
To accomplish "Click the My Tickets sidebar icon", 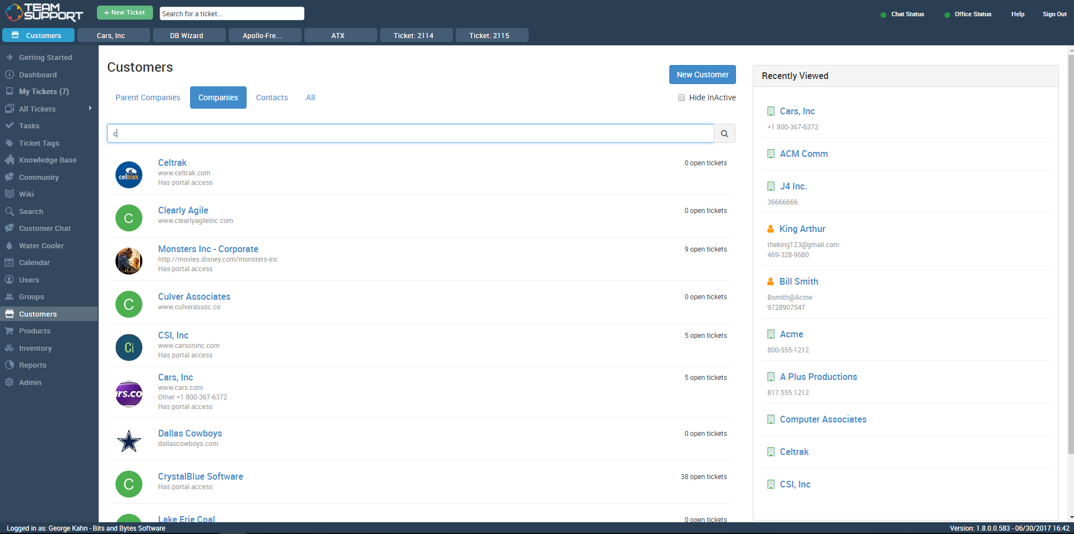I will point(10,91).
